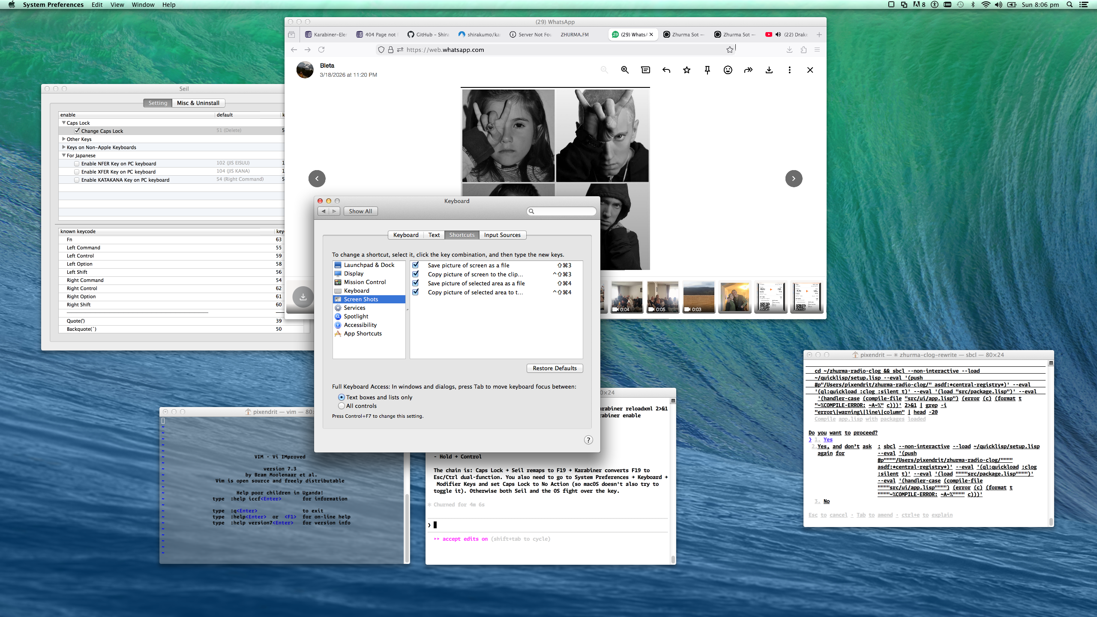The height and width of the screenshot is (617, 1097).
Task: Click the reply arrow icon in viewer
Action: 666,70
